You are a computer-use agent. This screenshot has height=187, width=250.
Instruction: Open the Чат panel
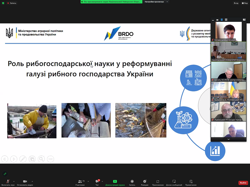97,183
